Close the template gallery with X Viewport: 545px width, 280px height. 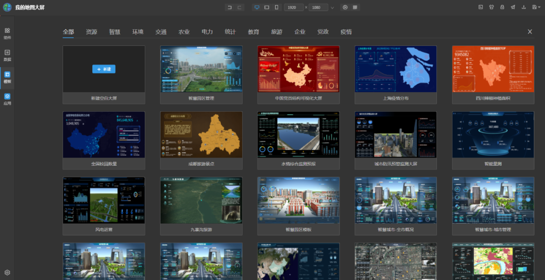(x=530, y=32)
